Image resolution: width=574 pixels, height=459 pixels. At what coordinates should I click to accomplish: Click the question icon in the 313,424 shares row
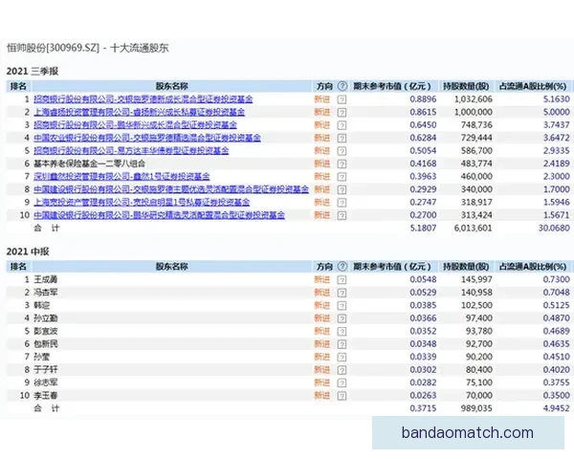click(x=342, y=215)
